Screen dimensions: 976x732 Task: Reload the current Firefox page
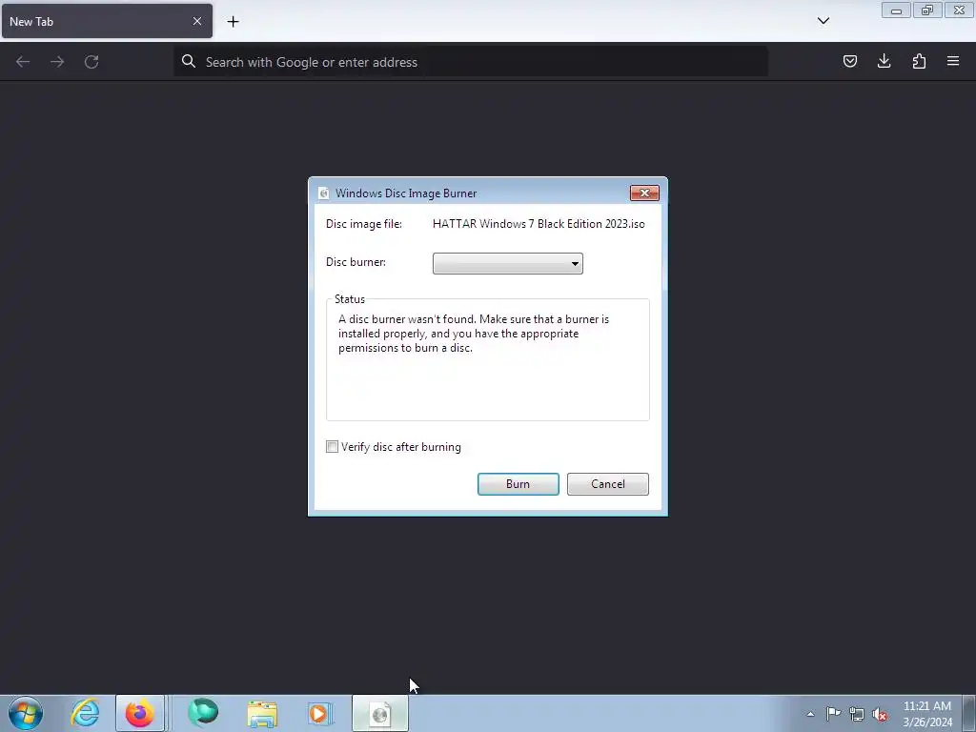(91, 62)
